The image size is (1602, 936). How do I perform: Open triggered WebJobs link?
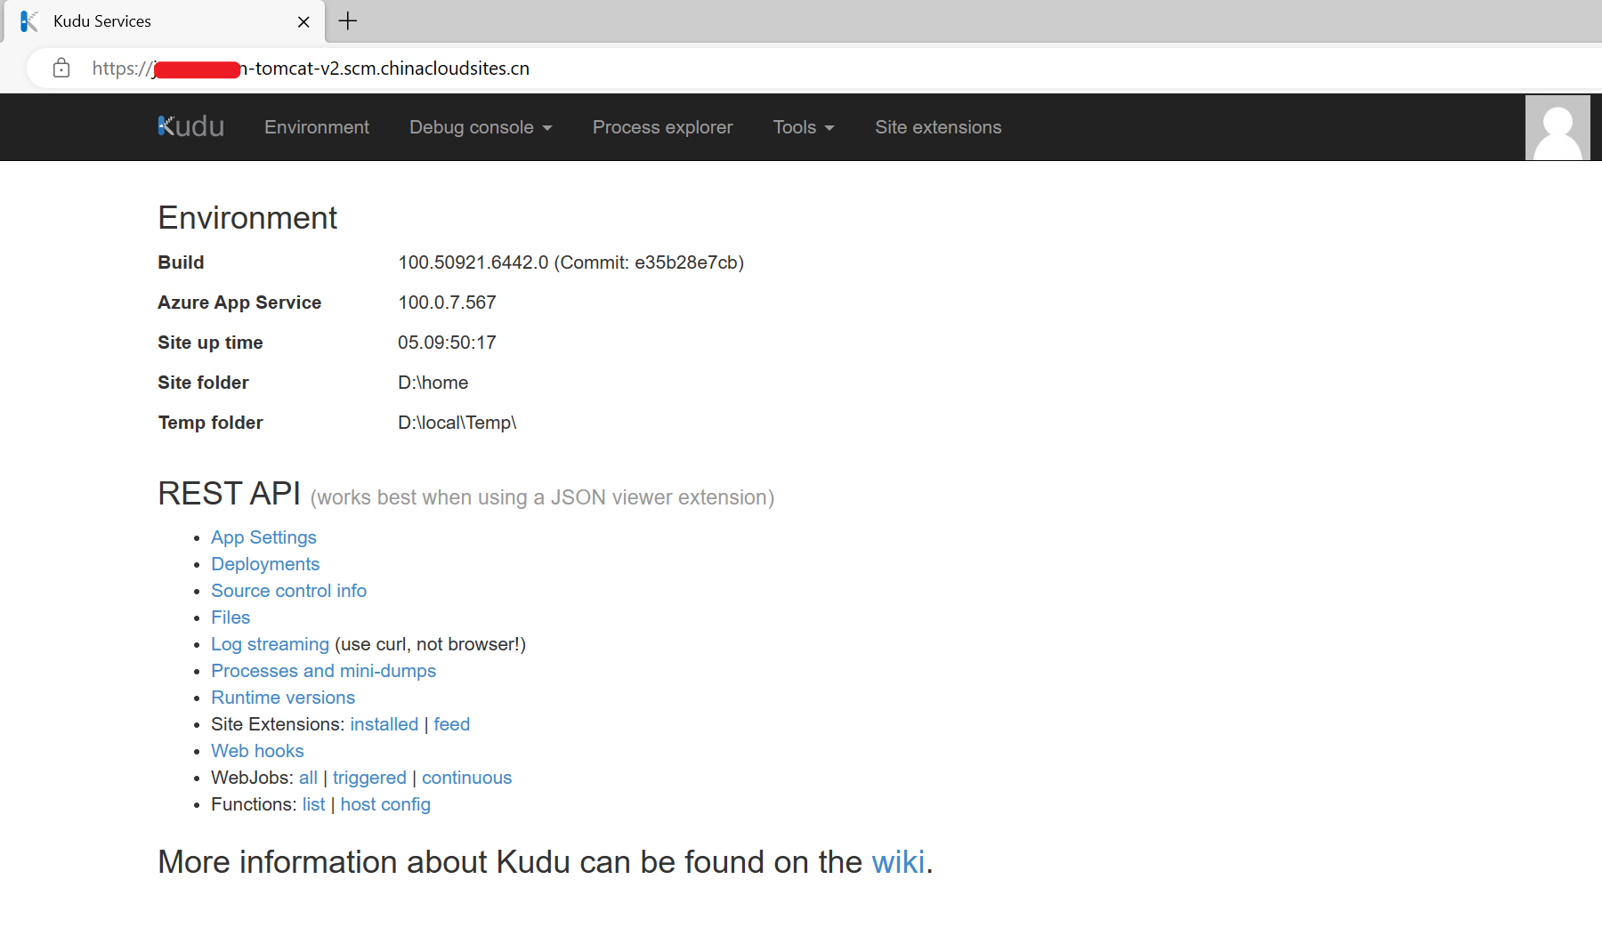point(369,778)
